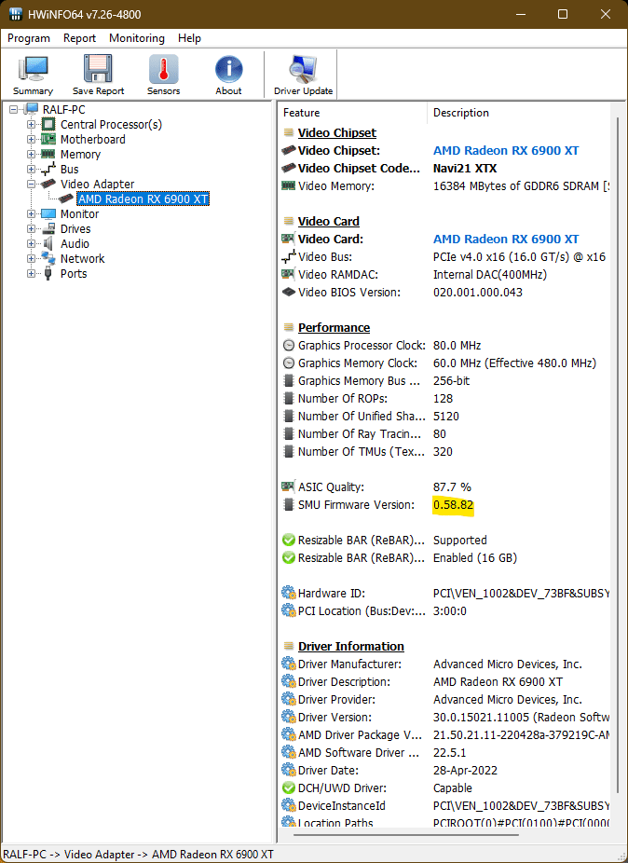The width and height of the screenshot is (628, 863).
Task: Select the Motherboard tree label
Action: [93, 139]
